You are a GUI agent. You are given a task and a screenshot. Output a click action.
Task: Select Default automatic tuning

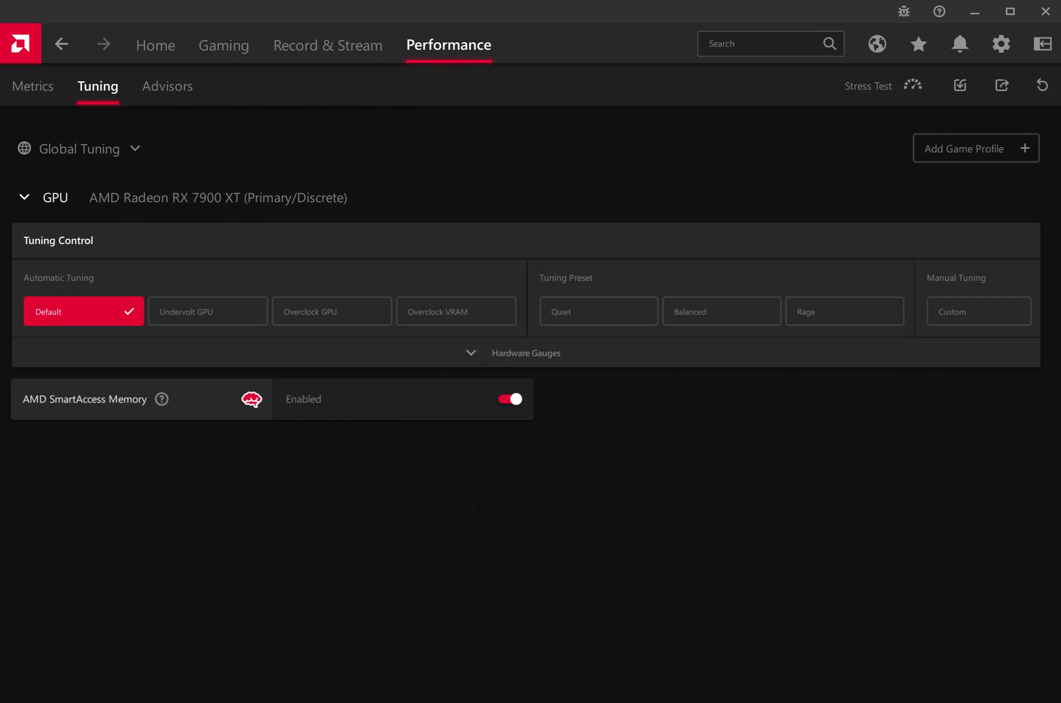coord(84,312)
